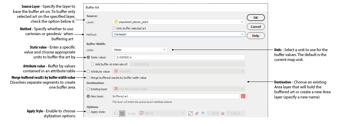The image size is (337, 124).
Task: Click the fill color overlap icon
Action: pos(197,113)
